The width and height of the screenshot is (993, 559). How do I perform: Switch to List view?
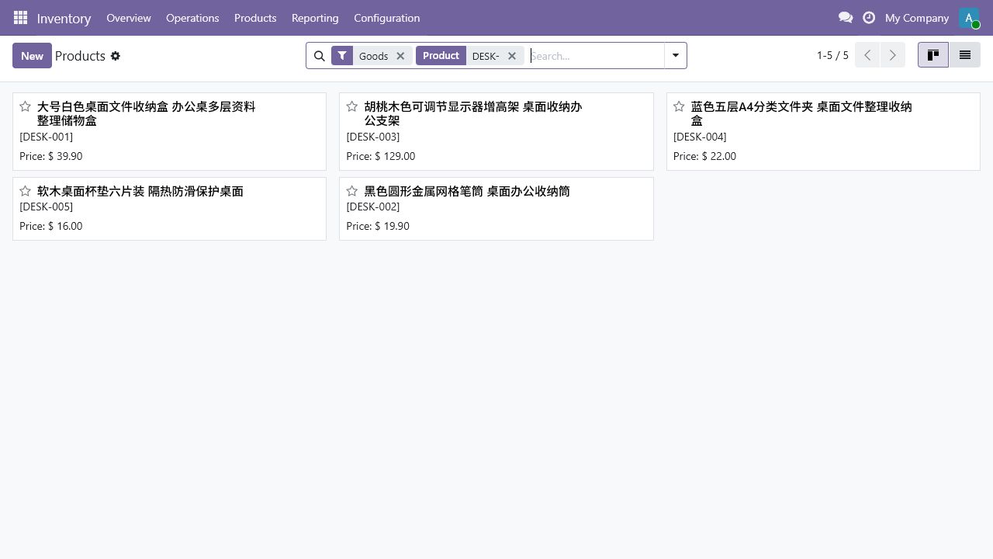pos(965,55)
